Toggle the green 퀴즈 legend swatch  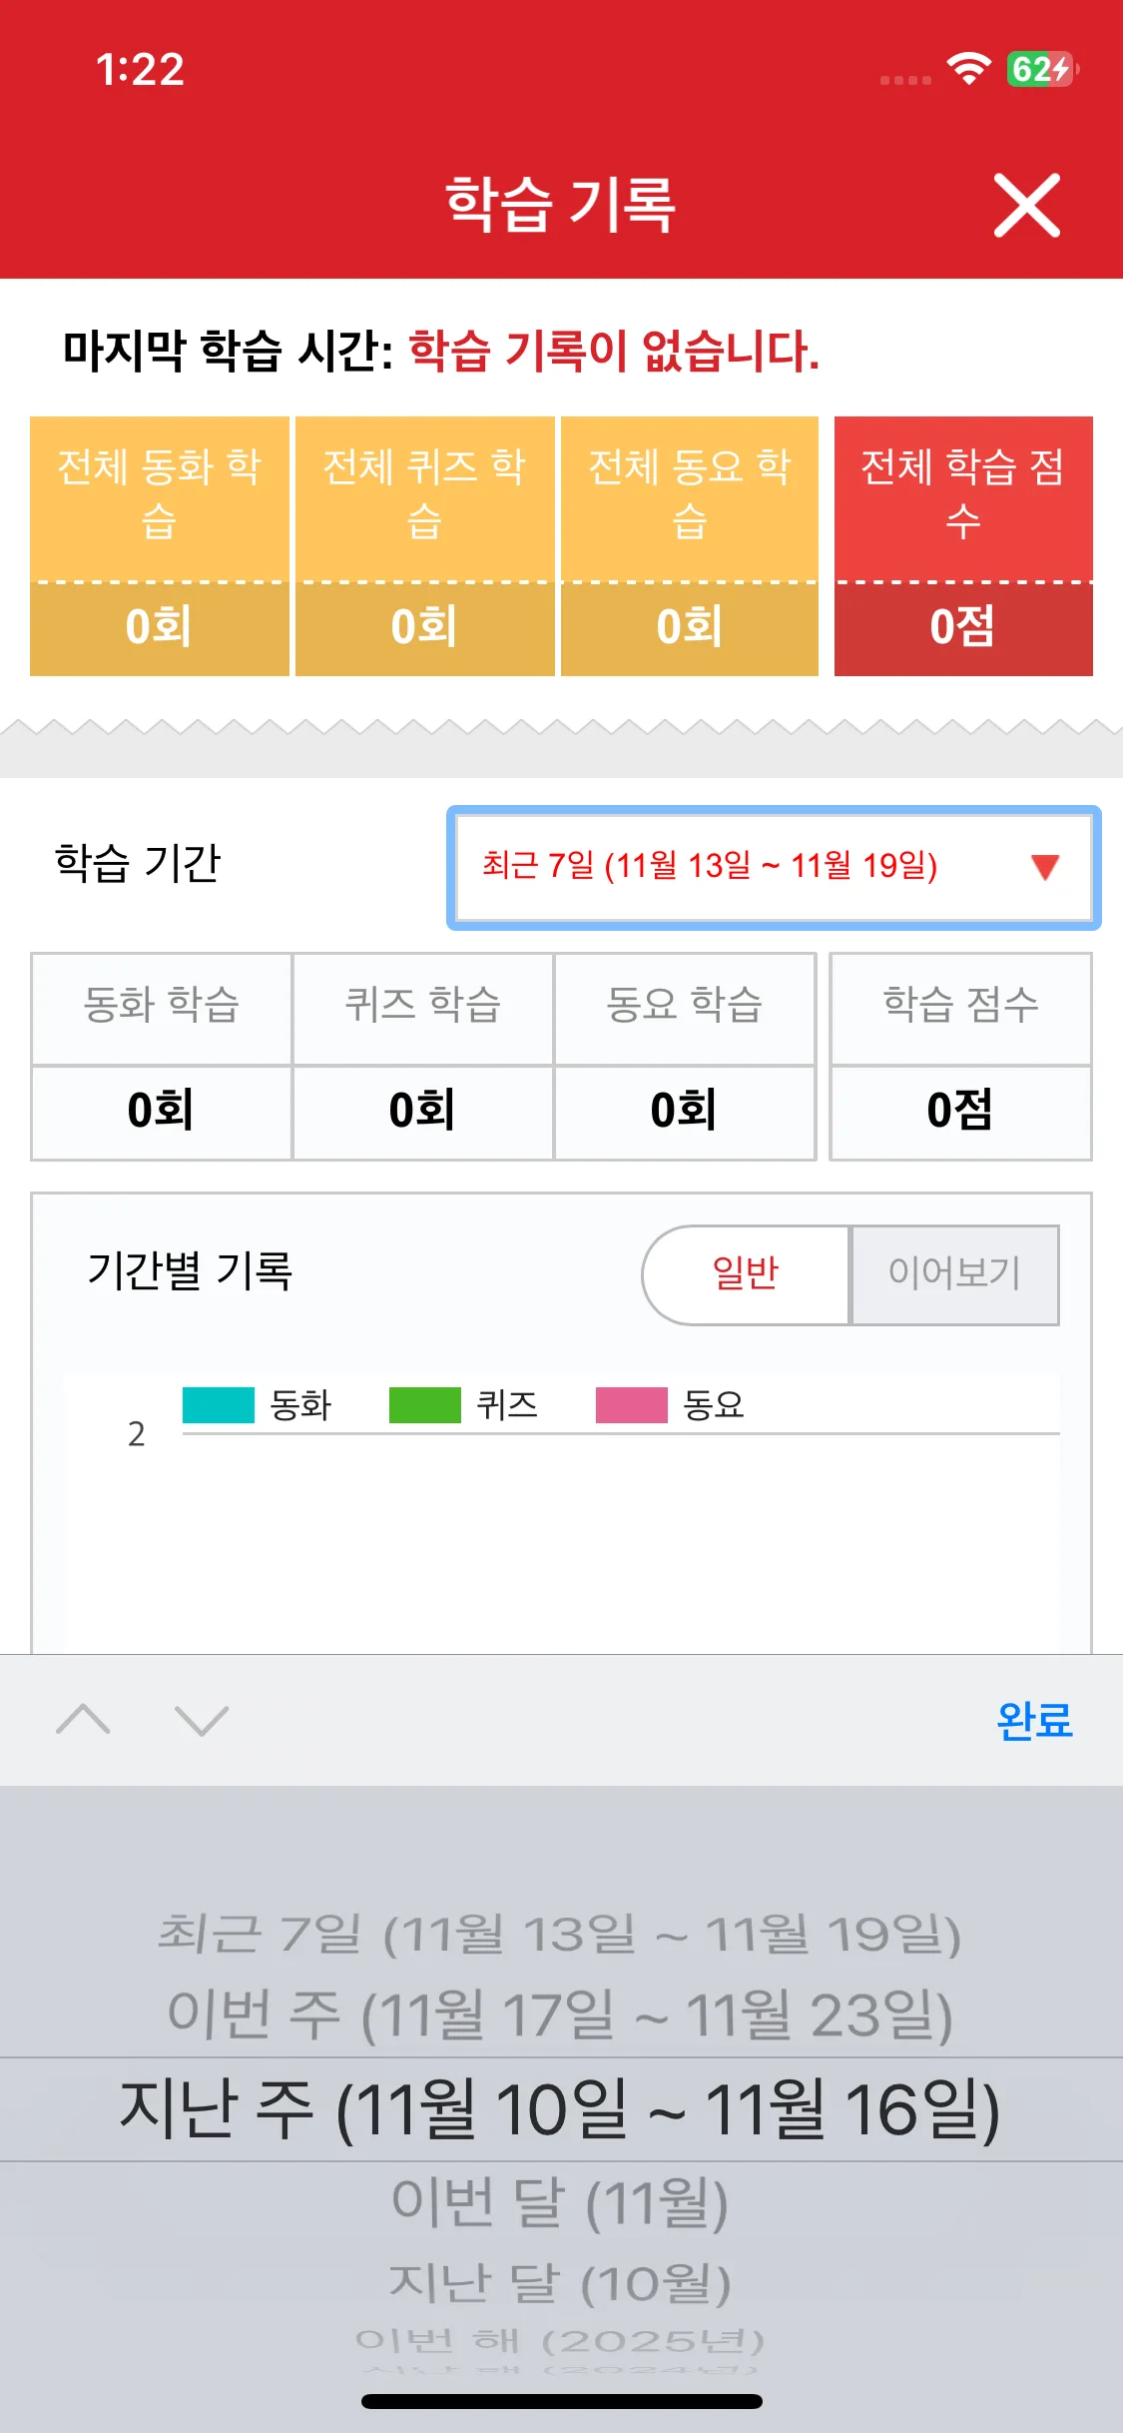pos(425,1405)
